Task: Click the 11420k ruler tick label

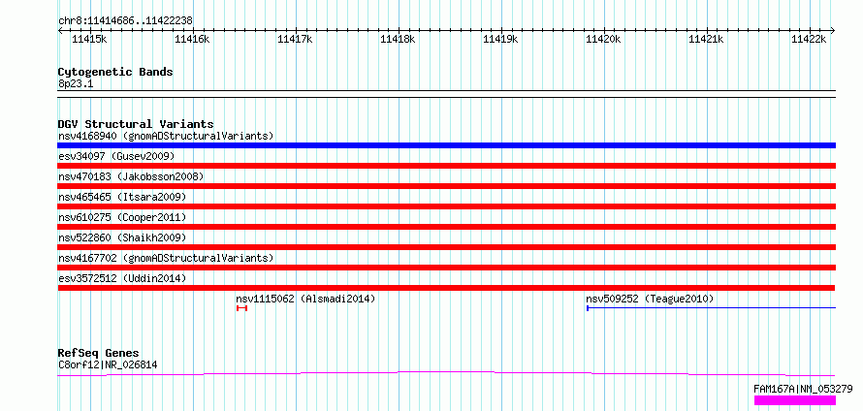Action: [x=603, y=39]
